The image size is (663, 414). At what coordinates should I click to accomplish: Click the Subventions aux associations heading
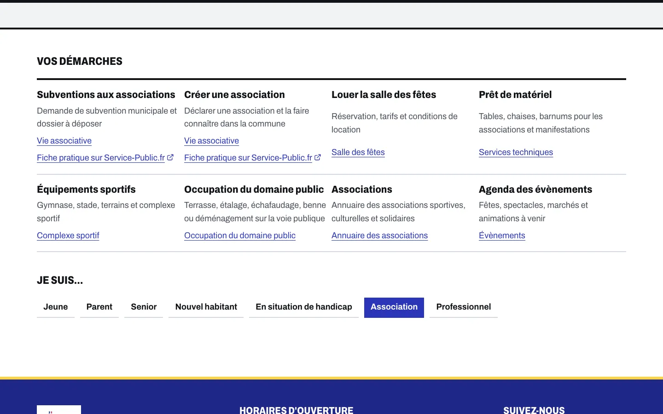(x=106, y=95)
